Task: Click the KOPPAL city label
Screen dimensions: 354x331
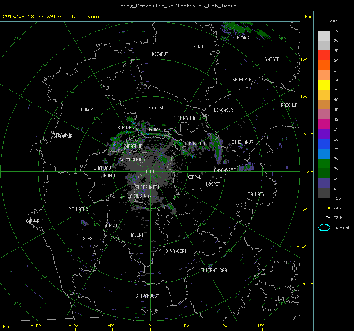Action: click(x=194, y=177)
